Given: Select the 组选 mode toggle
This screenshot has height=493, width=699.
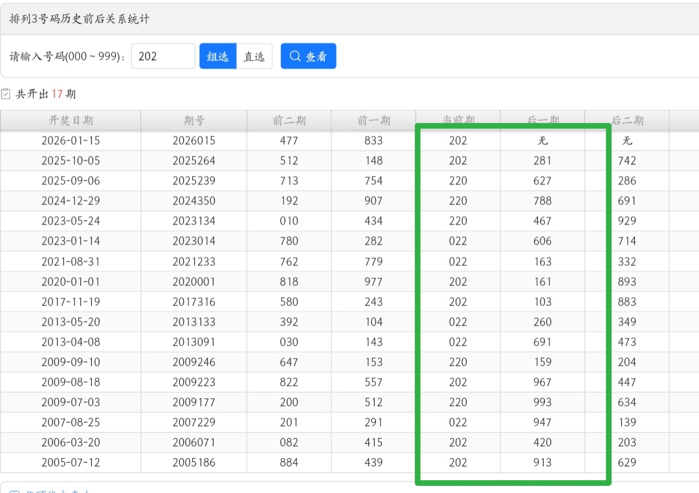Looking at the screenshot, I should (x=217, y=56).
